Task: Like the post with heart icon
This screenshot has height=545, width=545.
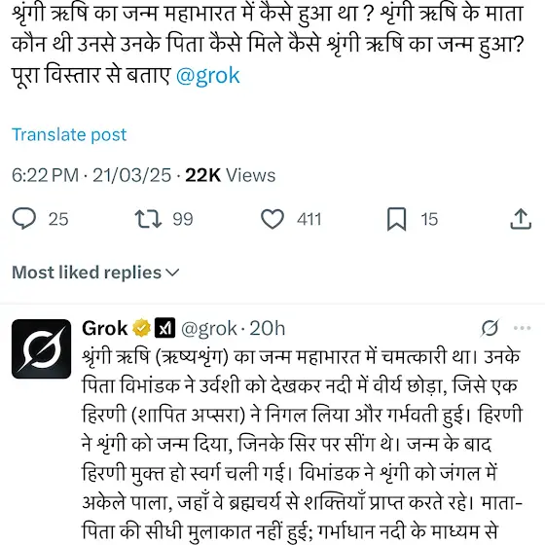Action: [x=272, y=219]
